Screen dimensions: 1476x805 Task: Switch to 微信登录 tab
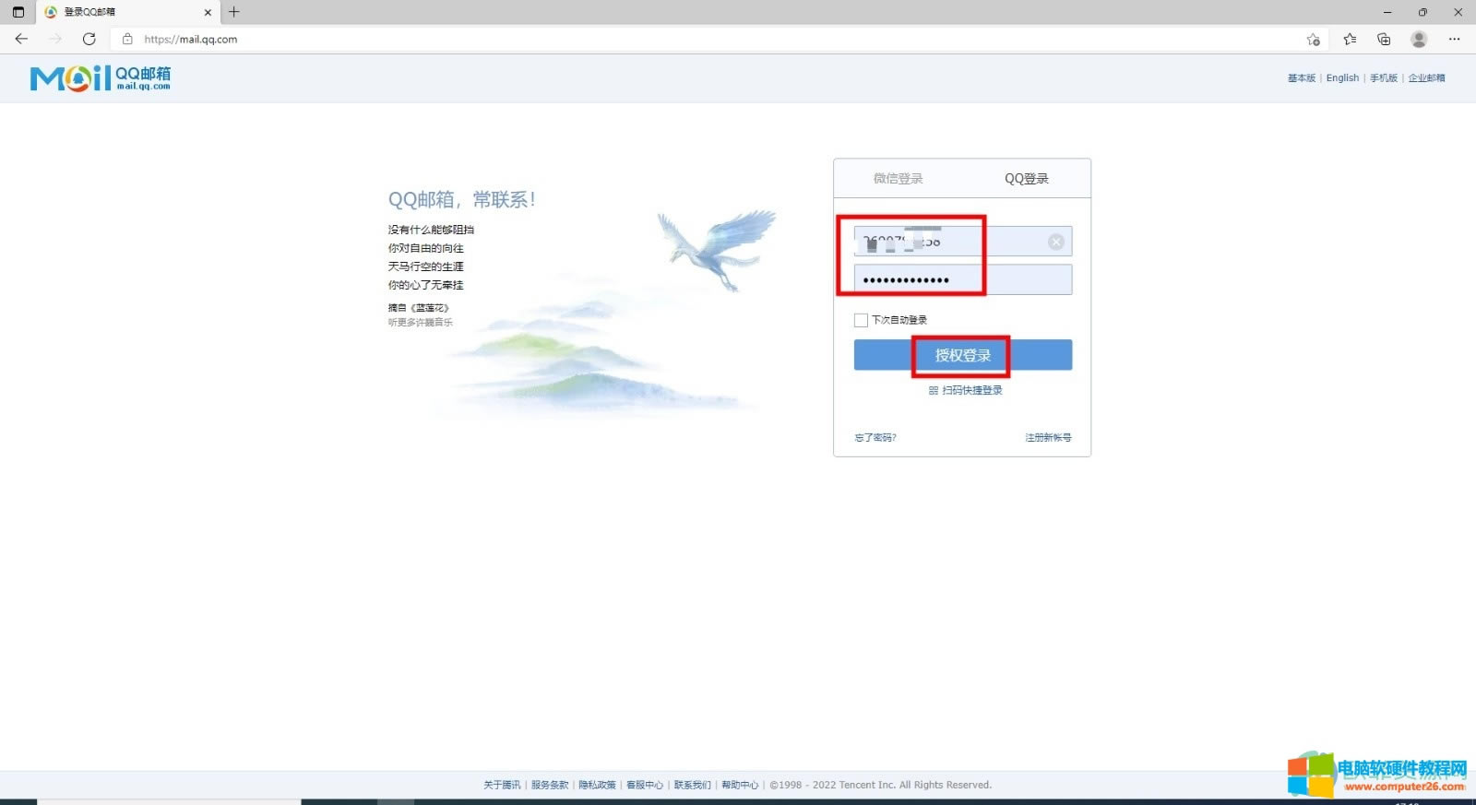898,179
